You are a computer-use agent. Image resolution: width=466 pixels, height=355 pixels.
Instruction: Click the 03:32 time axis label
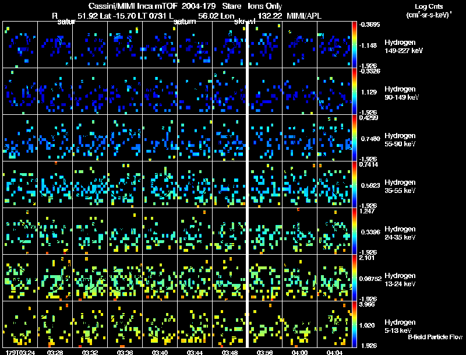90,352
